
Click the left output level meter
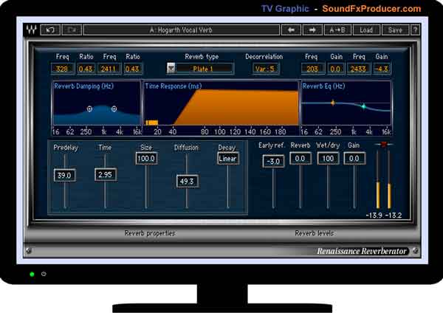click(378, 179)
